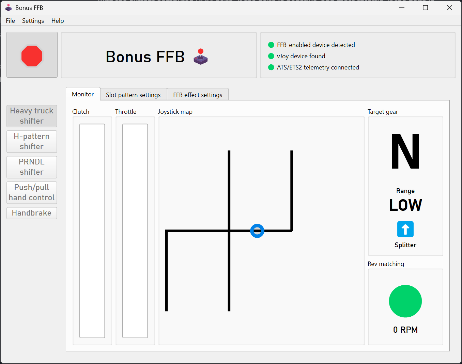
Task: Click the Rev matching label
Action: point(386,264)
